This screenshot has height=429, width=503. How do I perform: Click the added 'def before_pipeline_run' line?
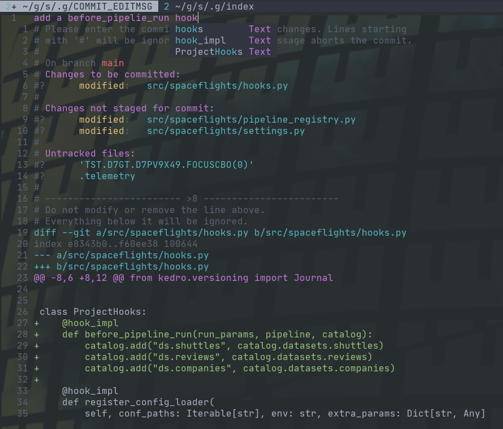[x=217, y=335]
